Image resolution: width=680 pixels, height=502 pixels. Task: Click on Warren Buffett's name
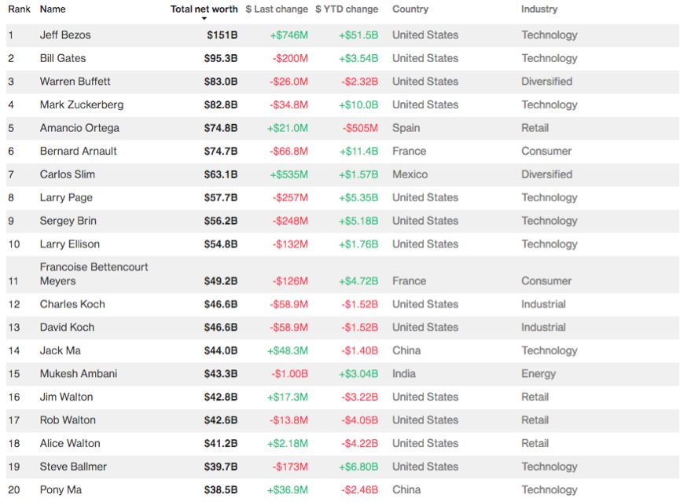[75, 82]
